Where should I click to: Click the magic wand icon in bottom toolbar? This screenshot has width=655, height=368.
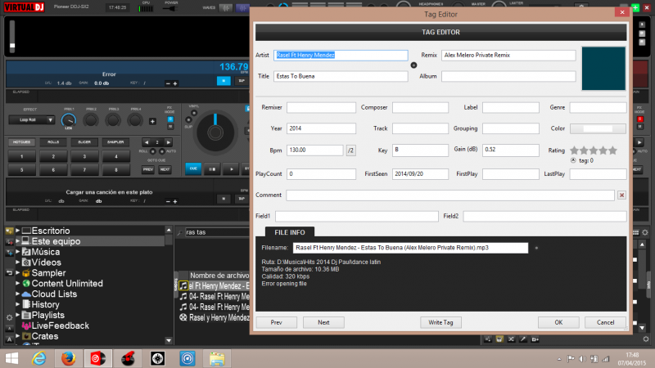pyautogui.click(x=522, y=339)
